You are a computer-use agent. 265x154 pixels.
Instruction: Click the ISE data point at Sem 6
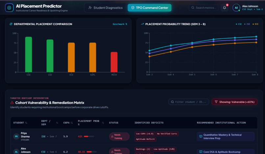pyautogui.click(x=213, y=41)
